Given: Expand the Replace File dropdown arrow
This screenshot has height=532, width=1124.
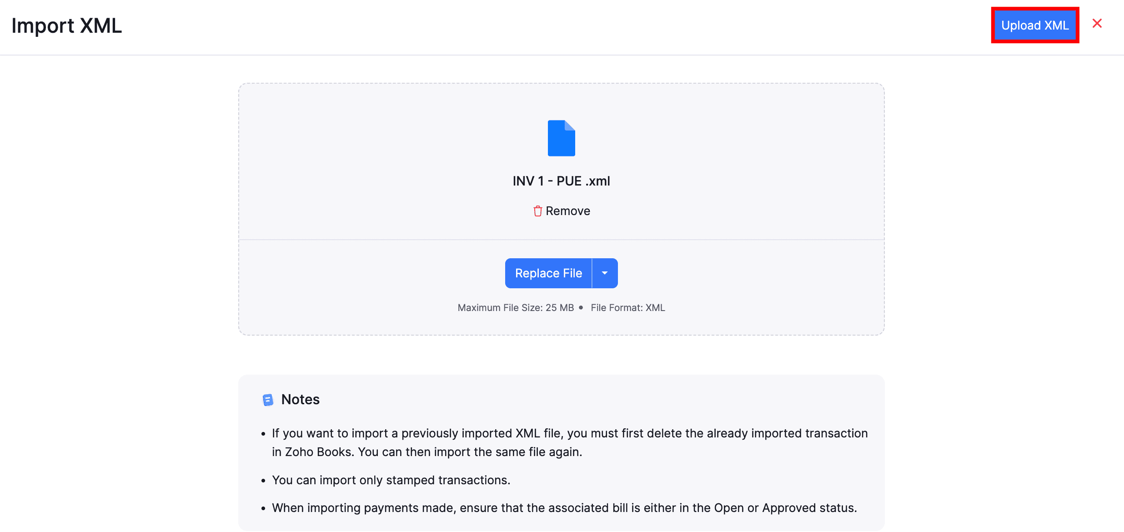Looking at the screenshot, I should click(605, 273).
